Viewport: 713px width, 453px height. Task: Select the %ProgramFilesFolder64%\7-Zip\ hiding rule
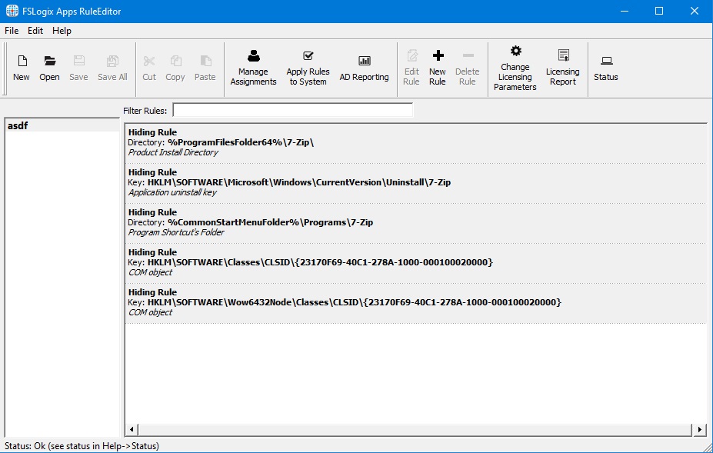point(415,143)
